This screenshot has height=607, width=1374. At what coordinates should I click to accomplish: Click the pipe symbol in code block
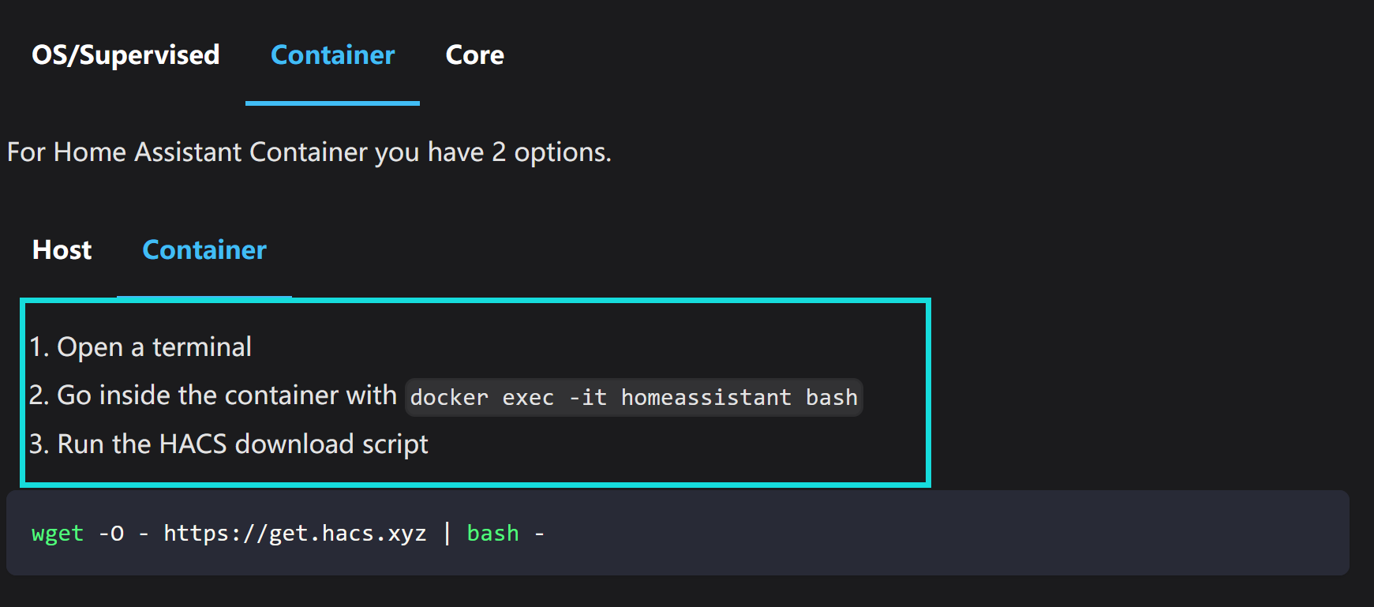click(x=447, y=534)
